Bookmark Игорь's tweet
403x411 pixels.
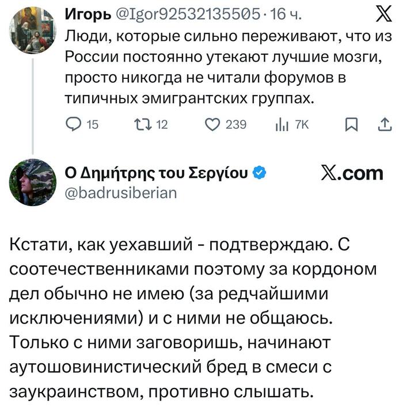click(x=352, y=124)
